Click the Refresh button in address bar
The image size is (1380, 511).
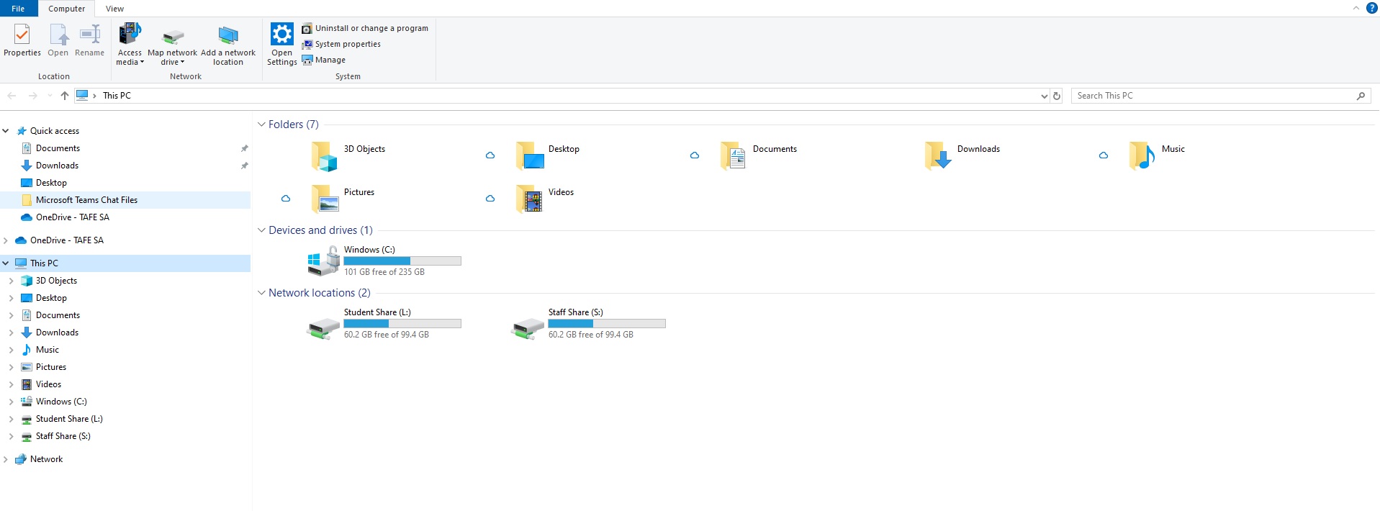tap(1057, 96)
